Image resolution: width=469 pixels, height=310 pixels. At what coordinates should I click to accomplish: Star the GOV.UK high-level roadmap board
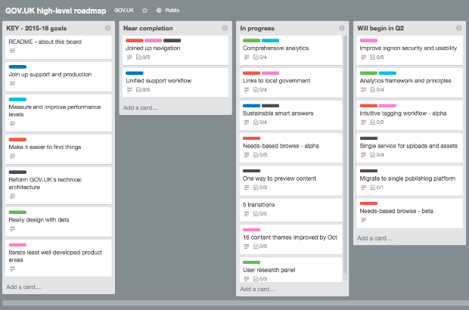tap(144, 11)
